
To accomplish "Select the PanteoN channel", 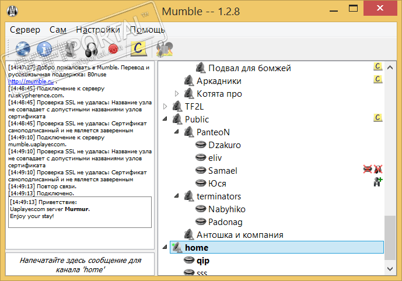I will [x=213, y=132].
